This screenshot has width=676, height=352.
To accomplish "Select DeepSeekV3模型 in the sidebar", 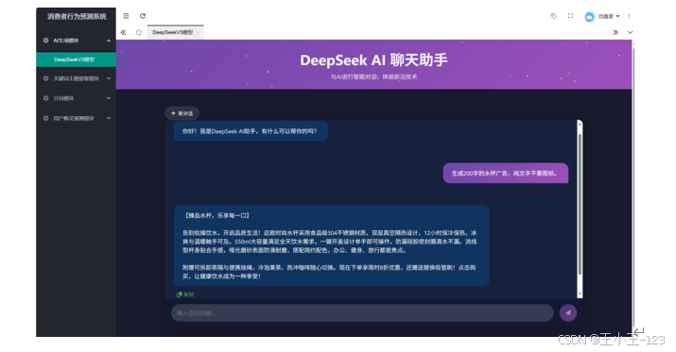I will (76, 59).
